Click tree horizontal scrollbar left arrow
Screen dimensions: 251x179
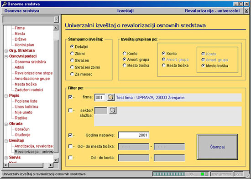tap(6, 165)
